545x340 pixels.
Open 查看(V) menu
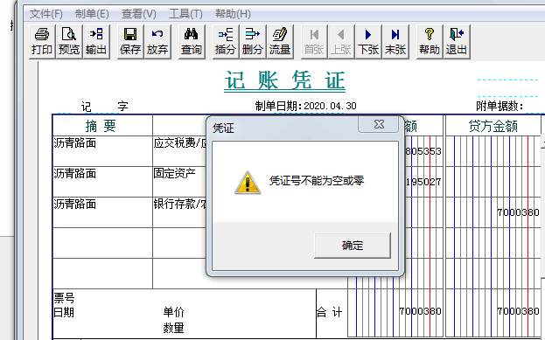139,14
